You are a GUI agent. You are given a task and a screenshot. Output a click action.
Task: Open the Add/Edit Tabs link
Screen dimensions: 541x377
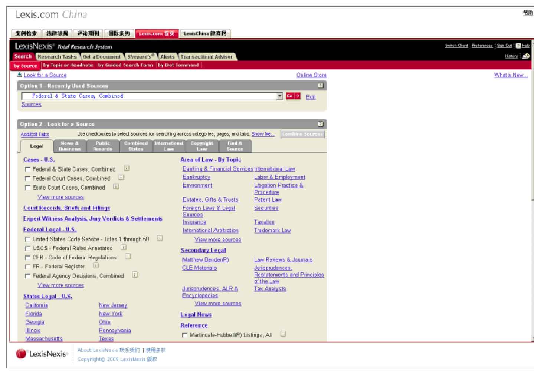(x=35, y=134)
